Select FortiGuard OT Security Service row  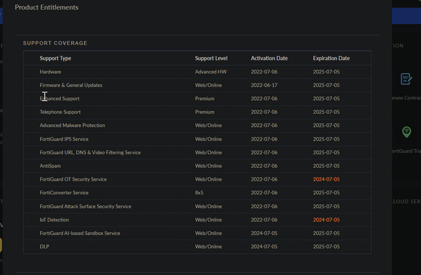tap(73, 179)
